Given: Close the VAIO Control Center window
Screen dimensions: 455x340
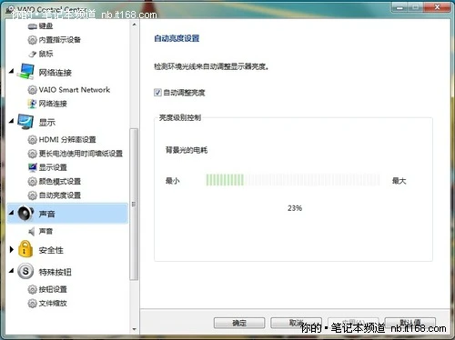Looking at the screenshot, I should 437,6.
